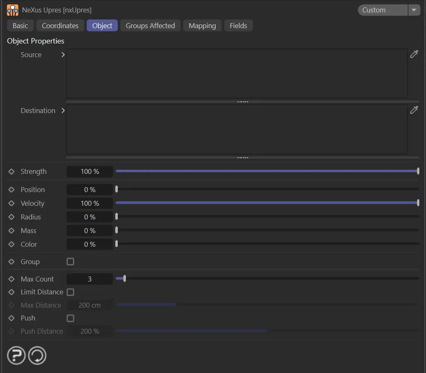Open the Fields tab

pyautogui.click(x=238, y=25)
